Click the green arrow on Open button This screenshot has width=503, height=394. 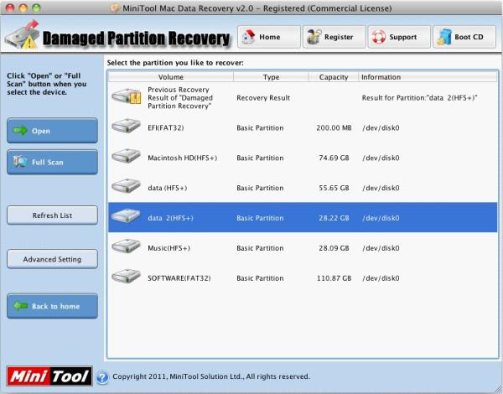click(20, 130)
